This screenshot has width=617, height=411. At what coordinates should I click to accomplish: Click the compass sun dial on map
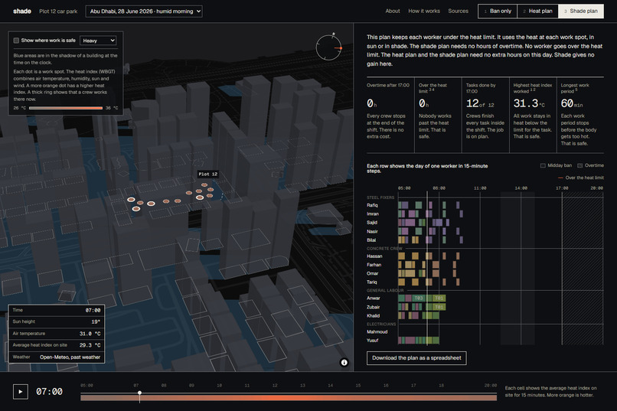coord(329,47)
